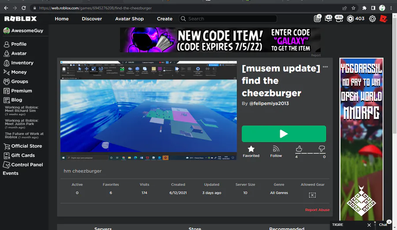Image resolution: width=397 pixels, height=230 pixels.
Task: Go to Home tab
Action: coord(61,18)
